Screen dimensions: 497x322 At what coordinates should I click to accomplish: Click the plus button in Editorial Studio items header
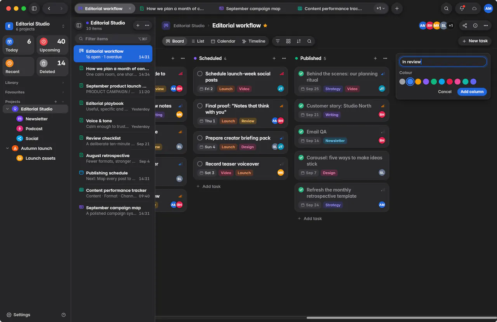click(x=138, y=25)
